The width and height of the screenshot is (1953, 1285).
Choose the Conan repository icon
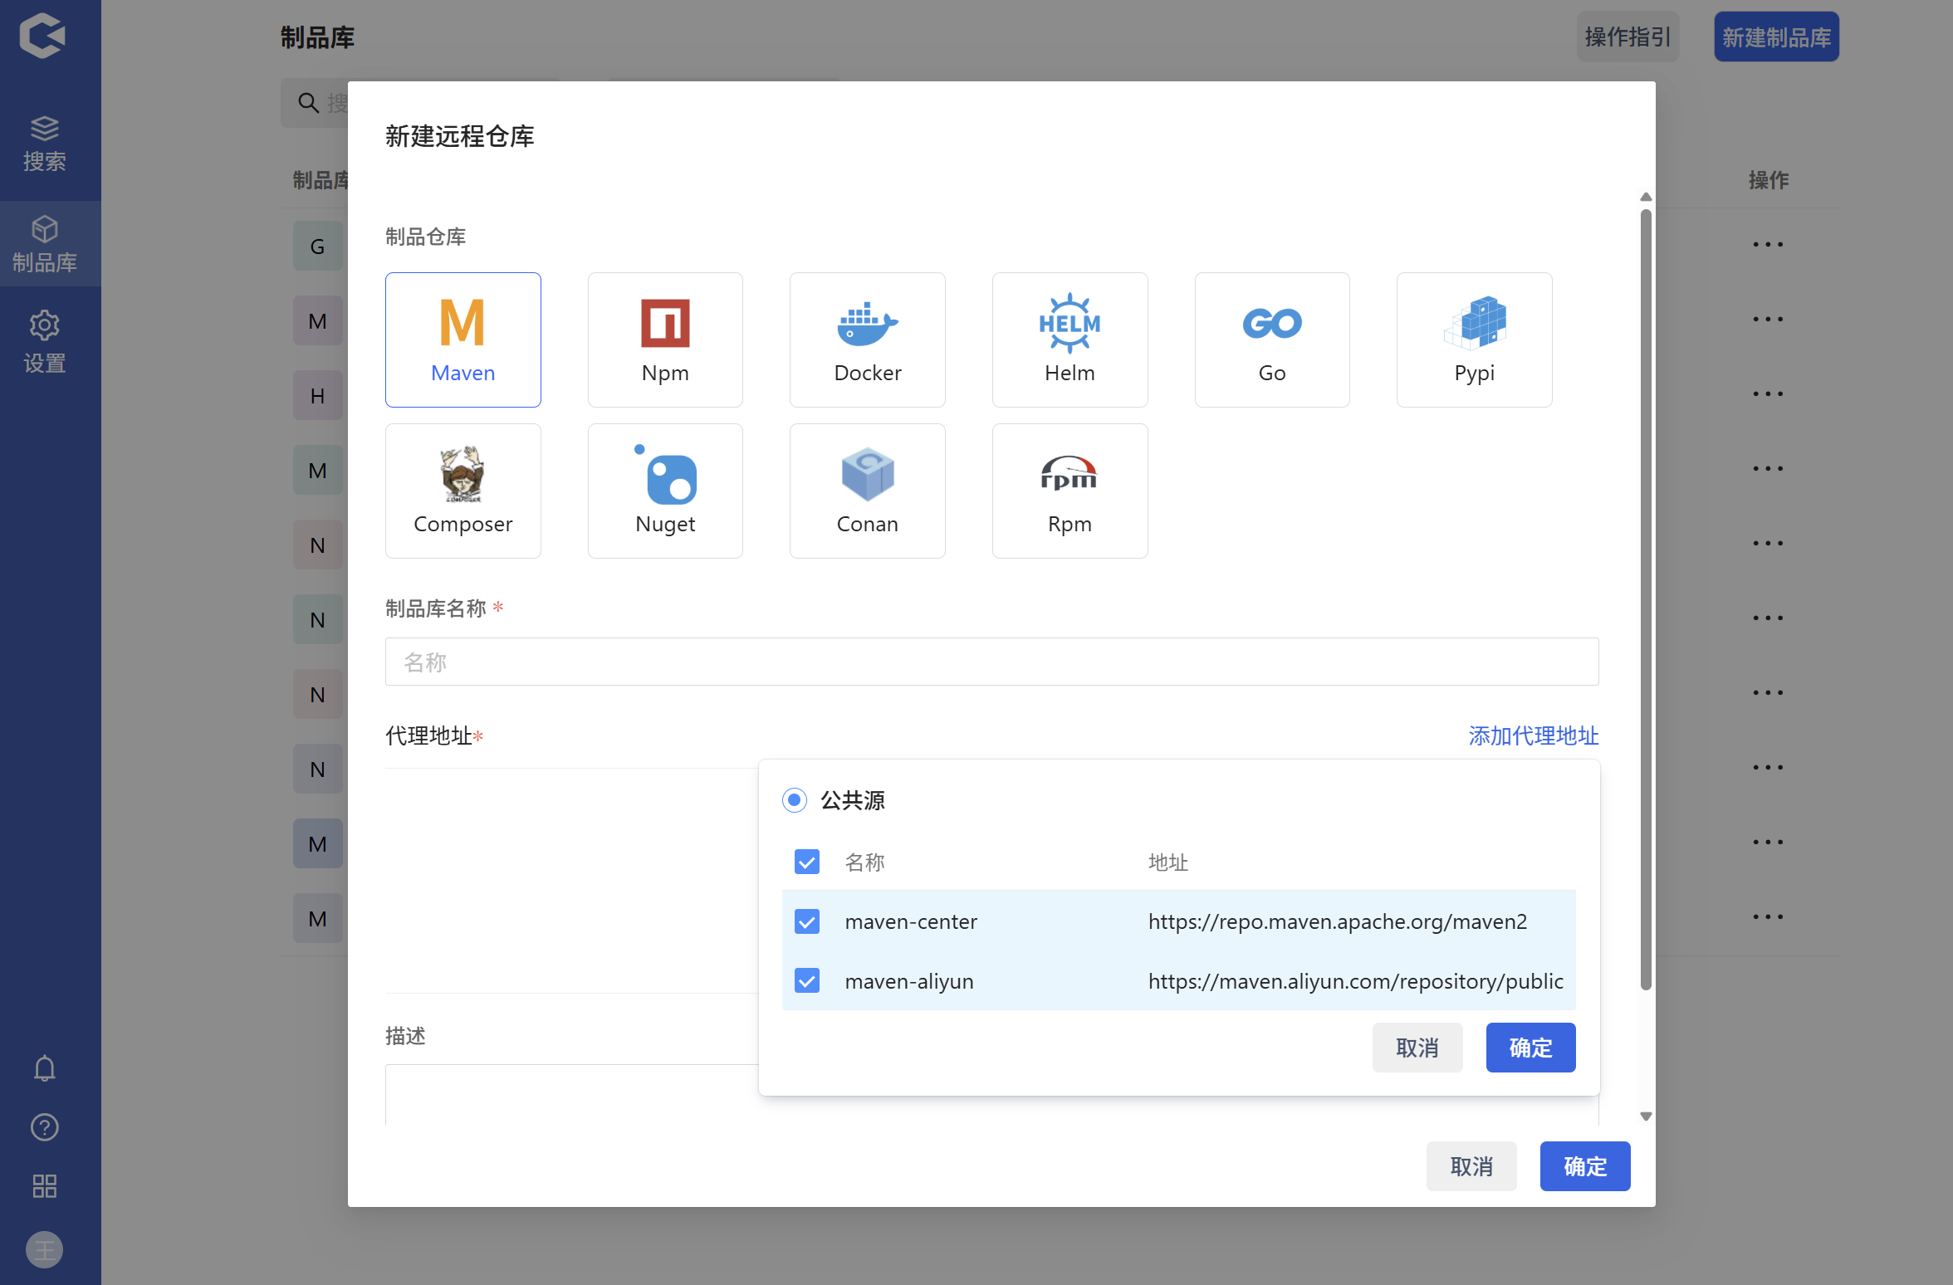pyautogui.click(x=867, y=475)
